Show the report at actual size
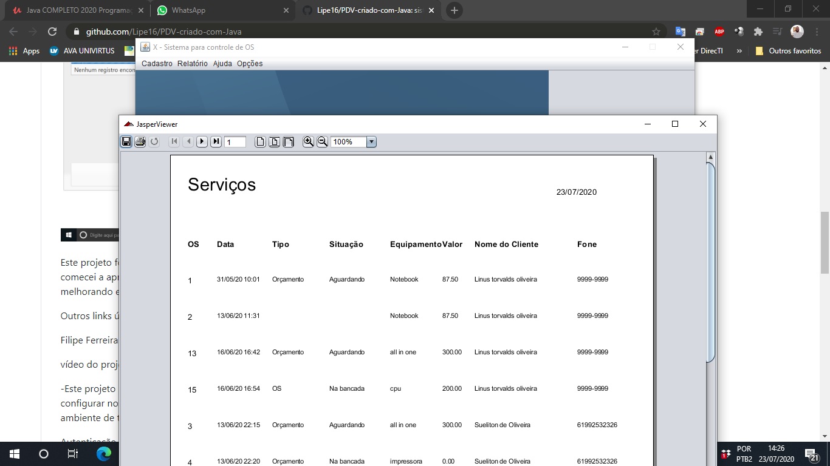830x466 pixels. pos(259,141)
